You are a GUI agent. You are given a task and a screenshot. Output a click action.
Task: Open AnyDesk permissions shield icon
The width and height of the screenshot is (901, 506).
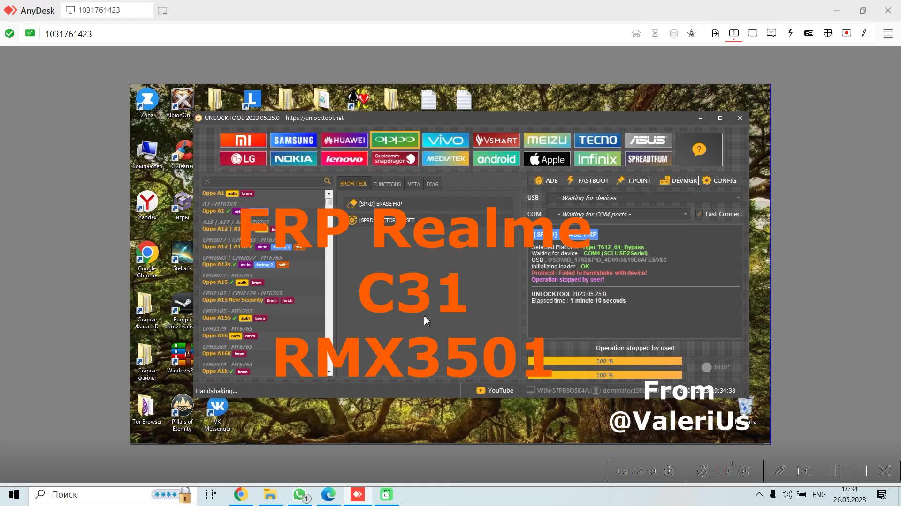point(827,33)
